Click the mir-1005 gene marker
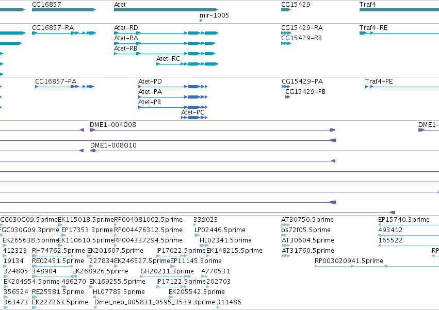 coord(201,21)
